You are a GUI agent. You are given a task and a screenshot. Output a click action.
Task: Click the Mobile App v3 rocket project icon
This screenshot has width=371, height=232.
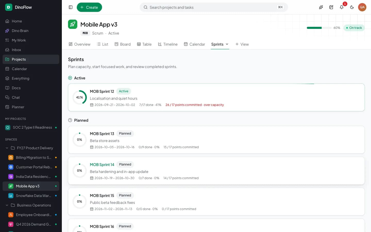73,24
